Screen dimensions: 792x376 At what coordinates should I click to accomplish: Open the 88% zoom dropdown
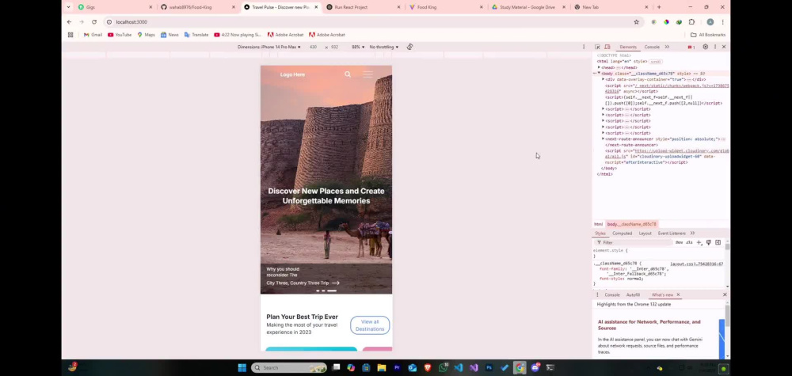click(x=358, y=47)
